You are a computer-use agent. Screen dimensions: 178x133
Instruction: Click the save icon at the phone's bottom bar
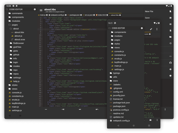(x=151, y=120)
